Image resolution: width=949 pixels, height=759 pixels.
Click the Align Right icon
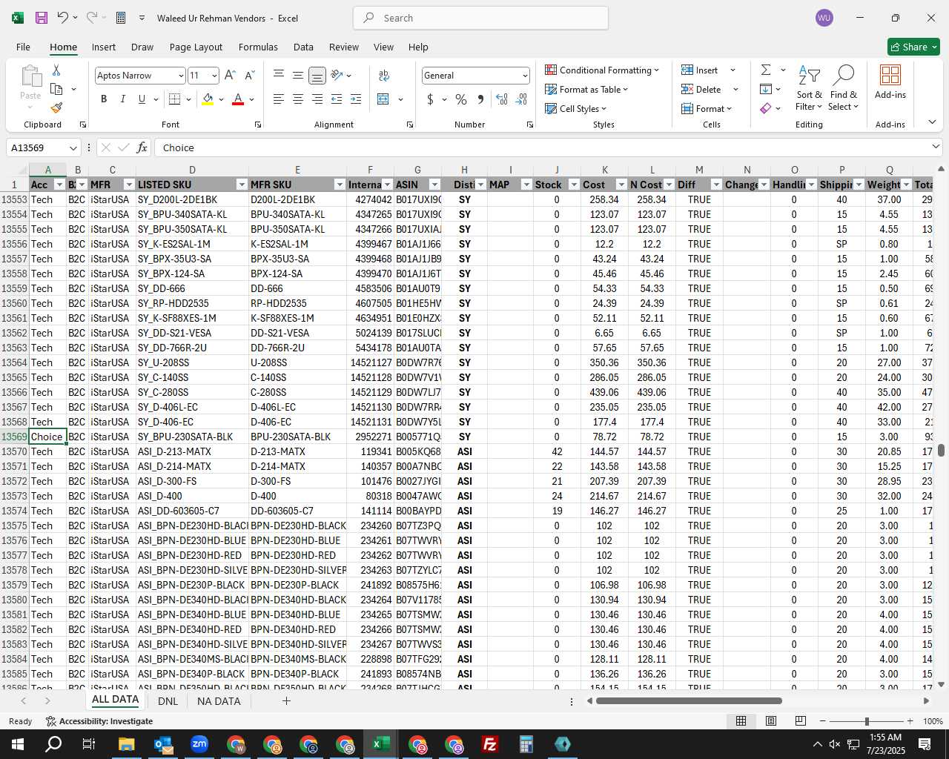pyautogui.click(x=317, y=99)
